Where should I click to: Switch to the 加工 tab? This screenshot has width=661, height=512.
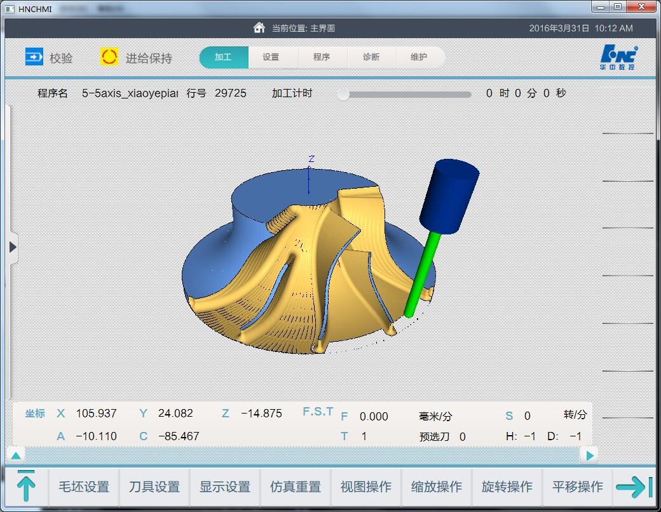pos(223,57)
